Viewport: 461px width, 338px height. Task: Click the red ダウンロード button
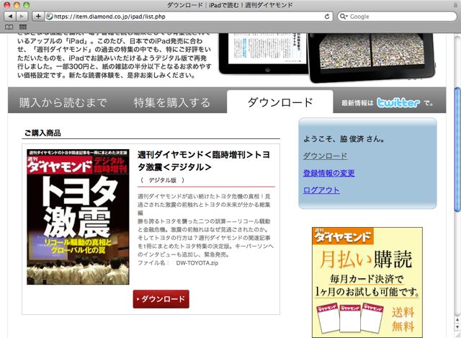161,299
